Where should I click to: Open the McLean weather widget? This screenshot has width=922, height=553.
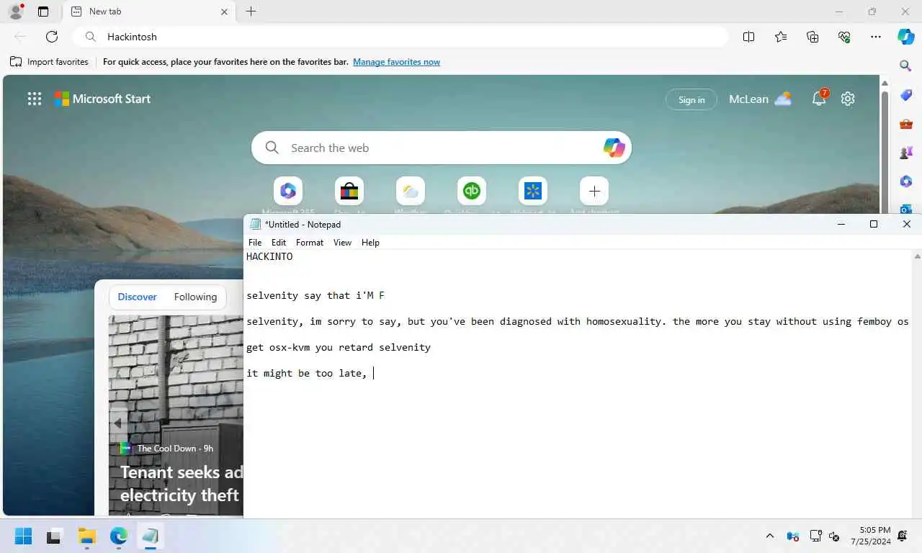pyautogui.click(x=760, y=99)
